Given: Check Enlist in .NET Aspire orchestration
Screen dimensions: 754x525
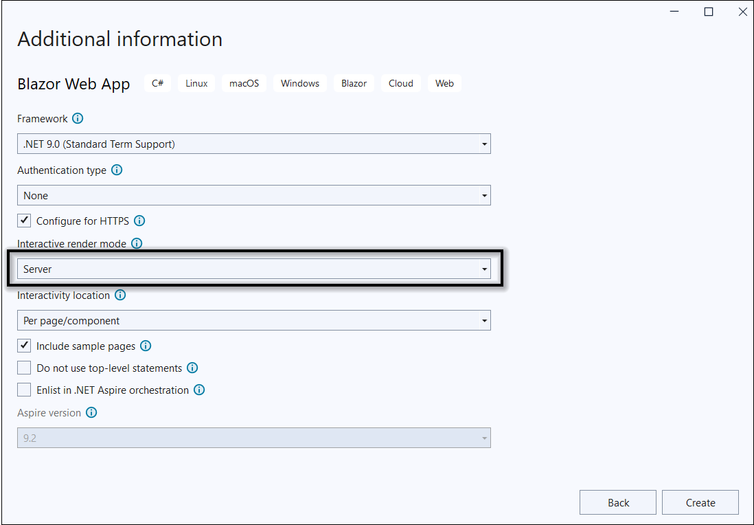Looking at the screenshot, I should pyautogui.click(x=24, y=390).
